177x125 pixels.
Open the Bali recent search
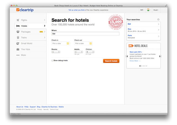coord(144,24)
